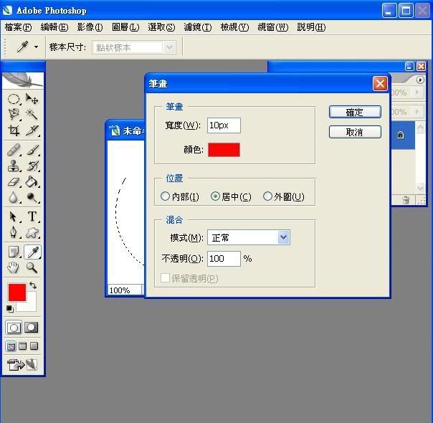Screen dimensions: 433x423
Task: Open the 影像(I) menu
Action: pyautogui.click(x=90, y=27)
